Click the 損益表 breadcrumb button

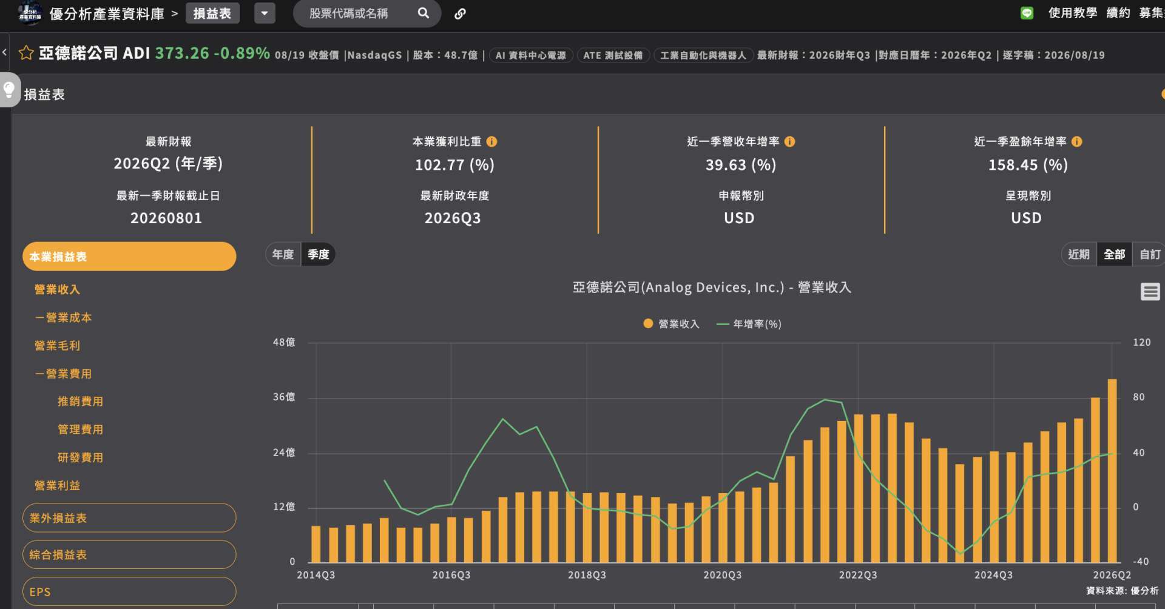pos(212,13)
